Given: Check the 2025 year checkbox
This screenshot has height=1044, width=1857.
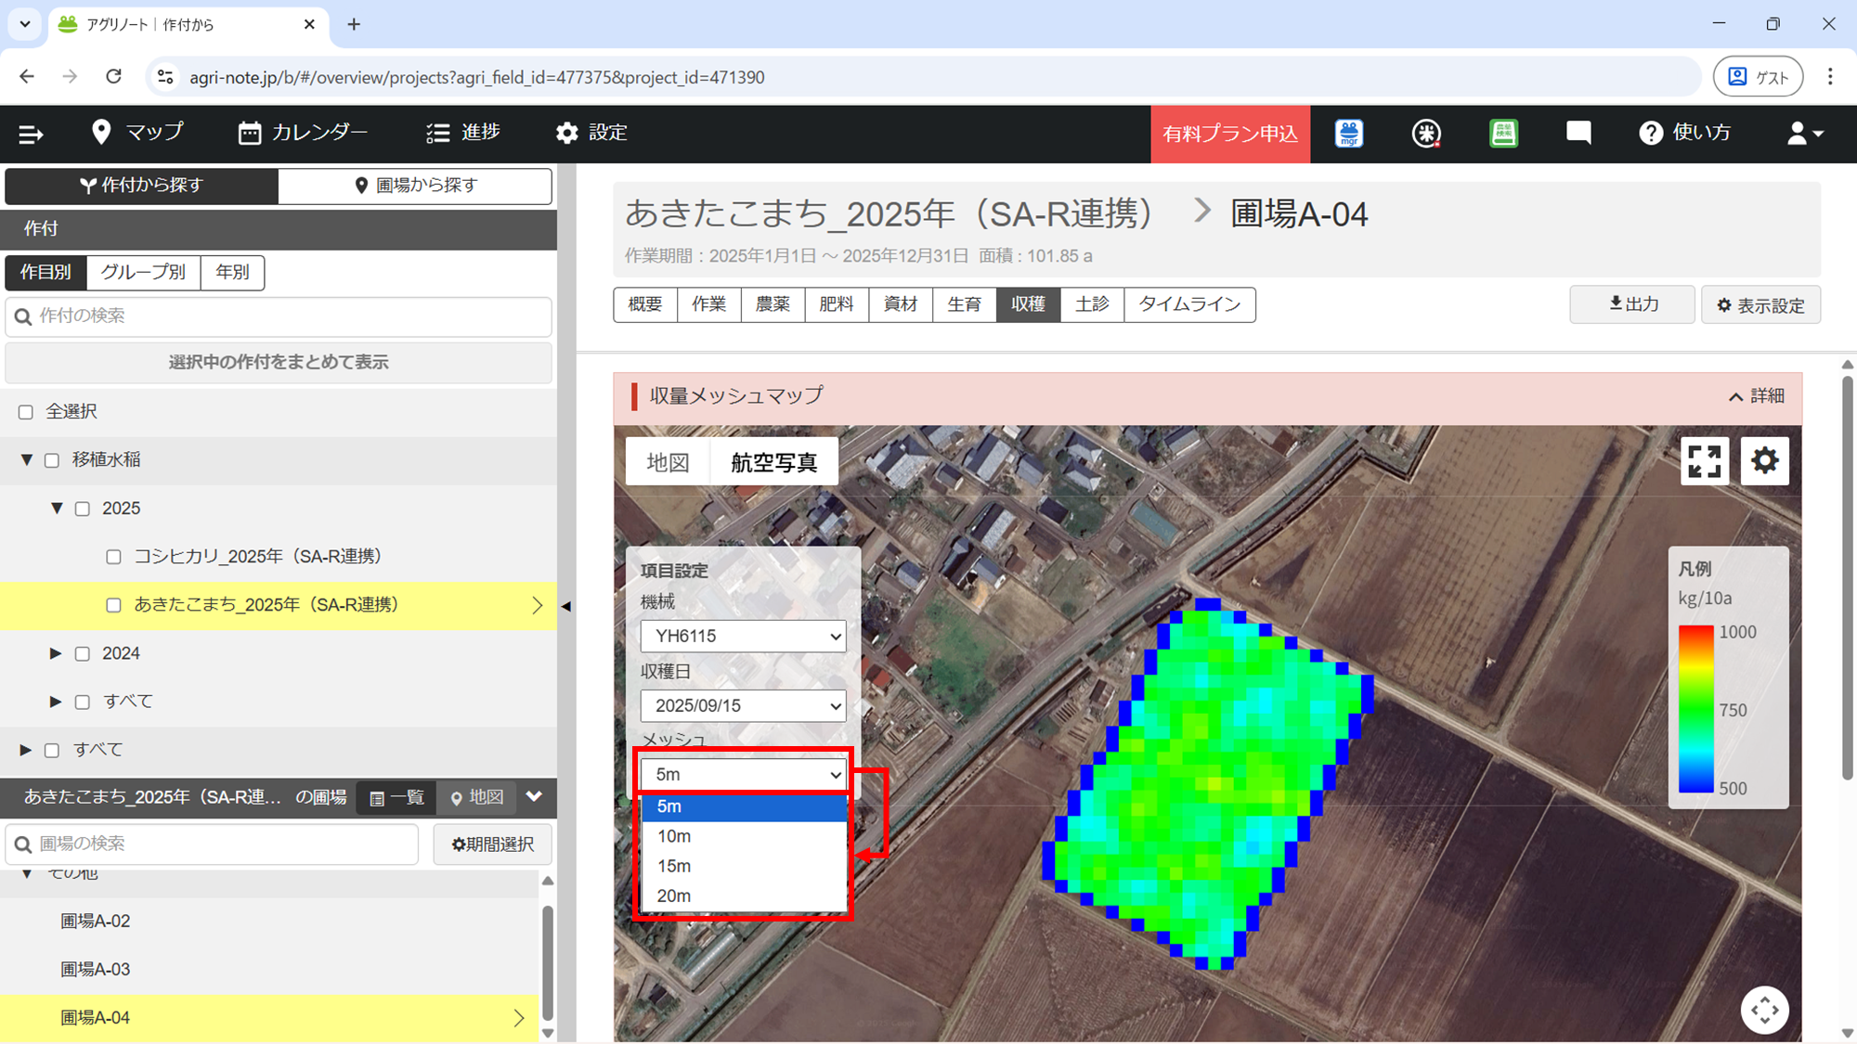Looking at the screenshot, I should [83, 509].
